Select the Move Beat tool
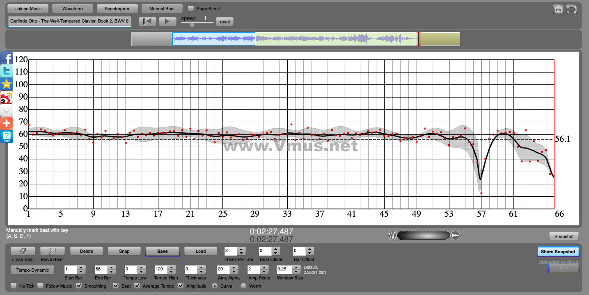 tap(52, 251)
